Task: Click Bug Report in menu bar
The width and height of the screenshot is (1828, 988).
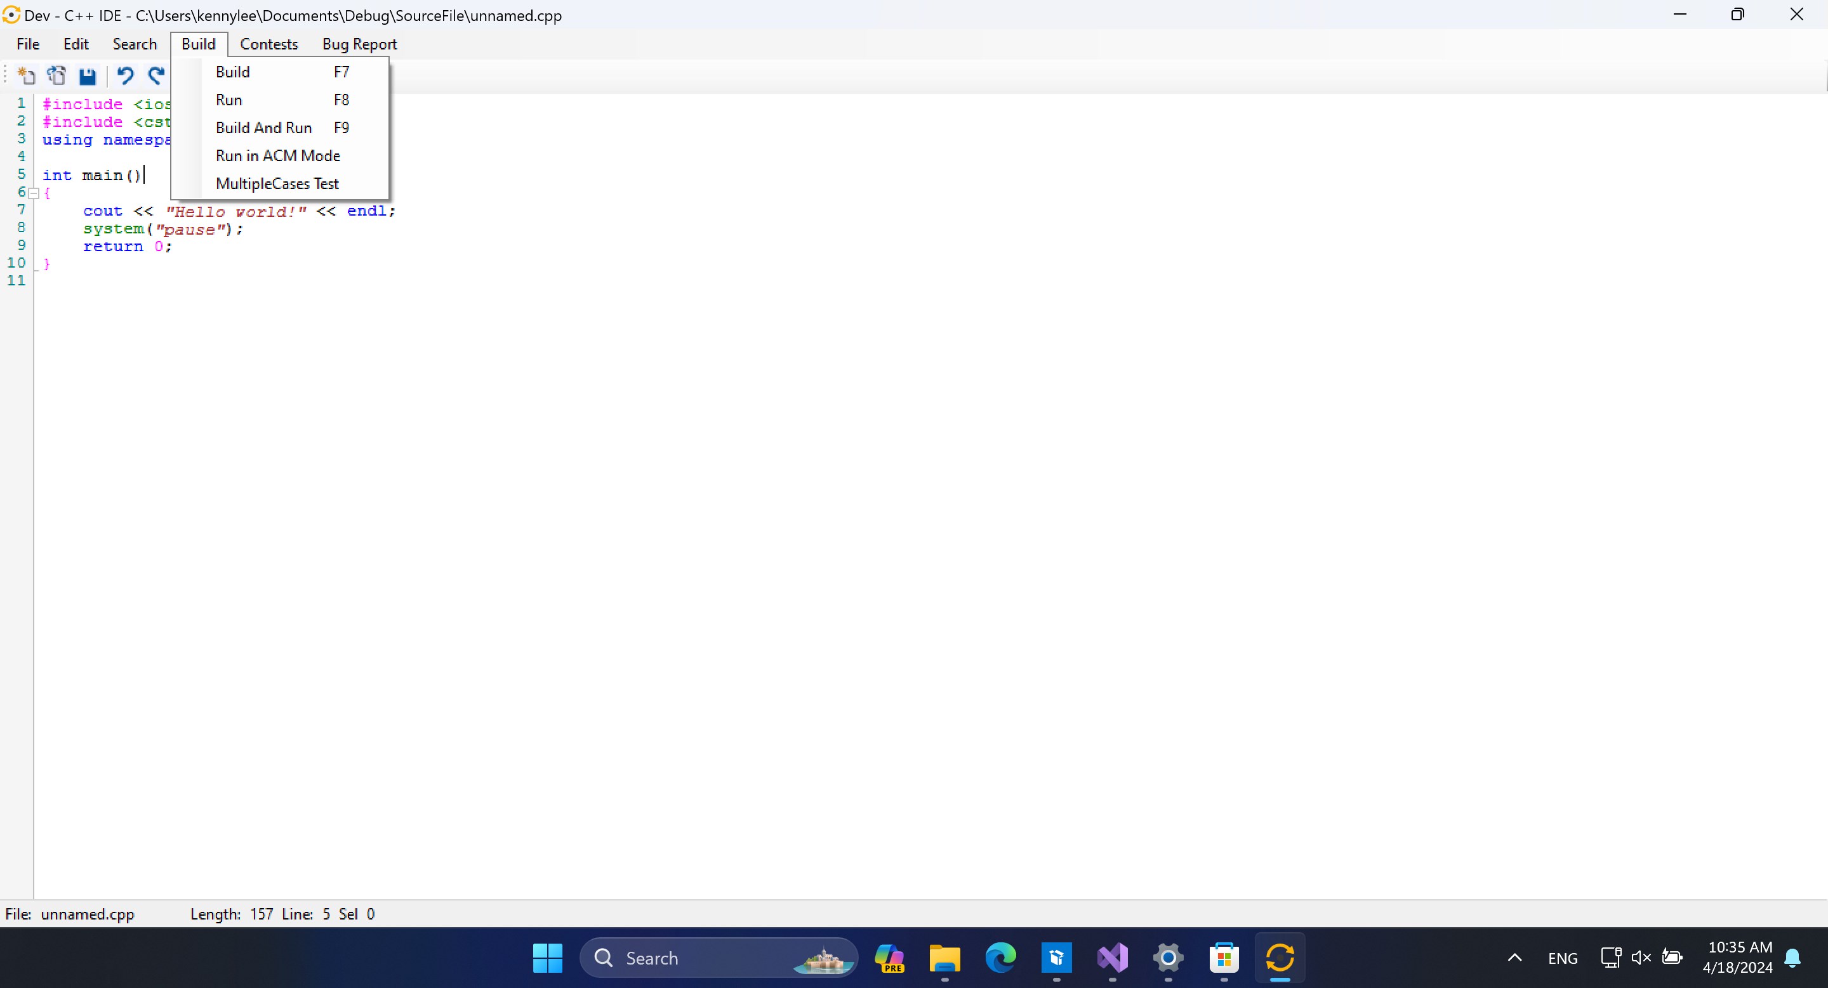Action: 359,44
